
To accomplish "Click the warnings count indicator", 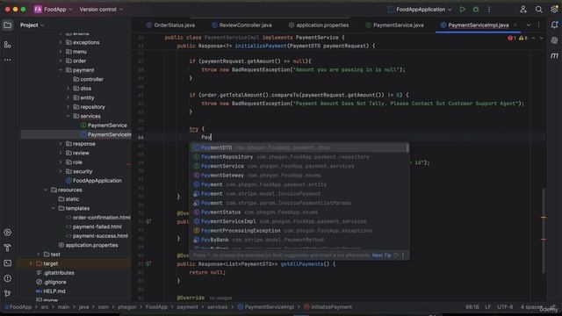I will point(523,38).
